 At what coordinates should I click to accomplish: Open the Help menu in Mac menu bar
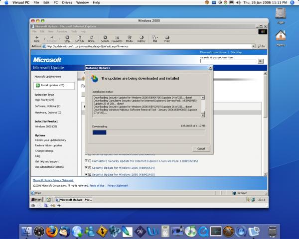(97, 2)
